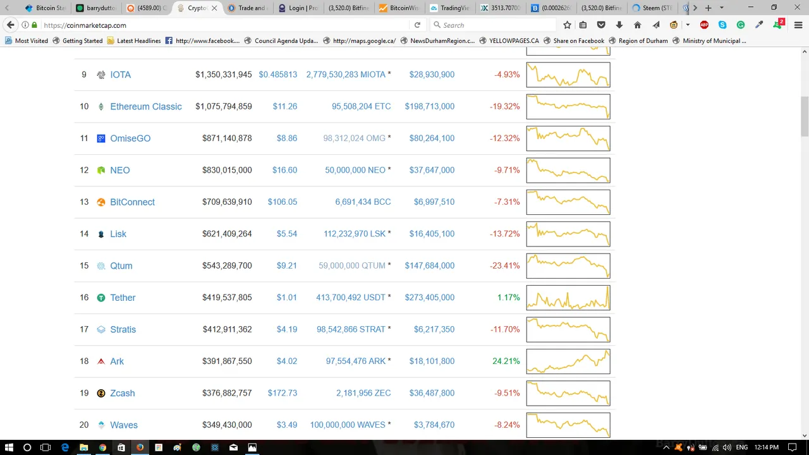Switch to the Trade and tab
Viewport: 809px width, 455px height.
point(248,8)
